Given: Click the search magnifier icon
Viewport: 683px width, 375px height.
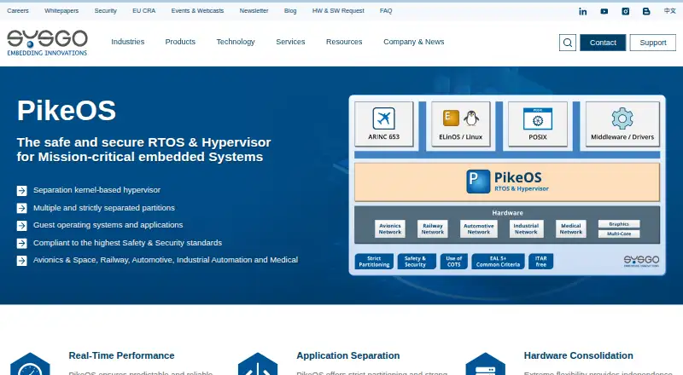Looking at the screenshot, I should pyautogui.click(x=568, y=43).
